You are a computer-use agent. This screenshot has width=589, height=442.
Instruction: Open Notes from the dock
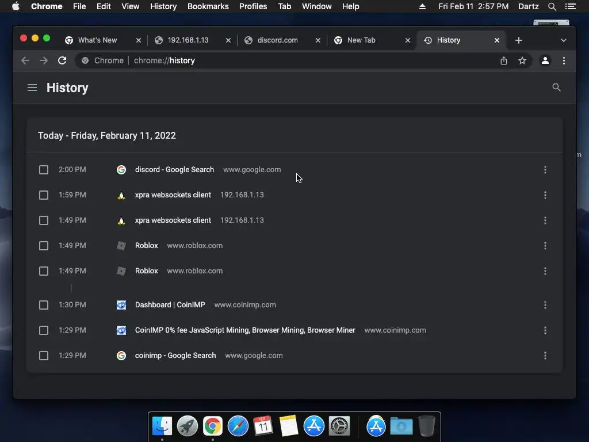(x=289, y=426)
